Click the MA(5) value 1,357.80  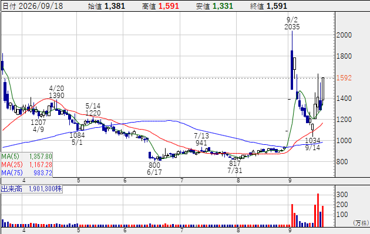click(41, 157)
